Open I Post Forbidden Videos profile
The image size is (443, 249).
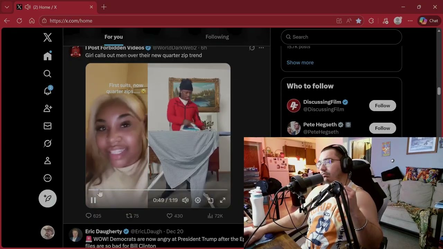(x=115, y=48)
